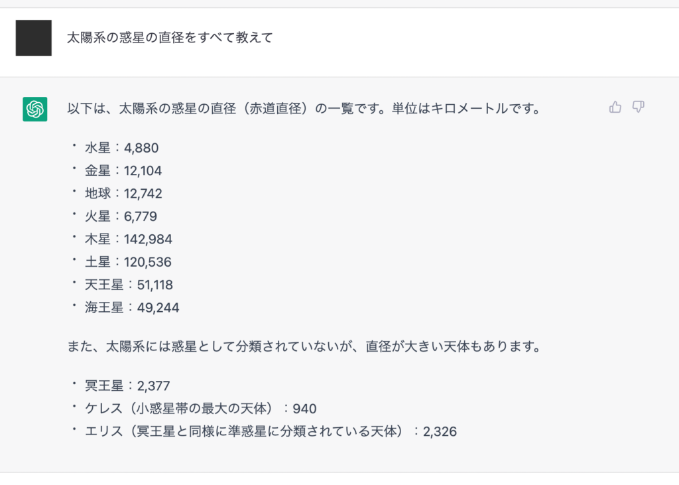Click the エリス entry with 2,326
This screenshot has width=679, height=485.
[x=271, y=432]
